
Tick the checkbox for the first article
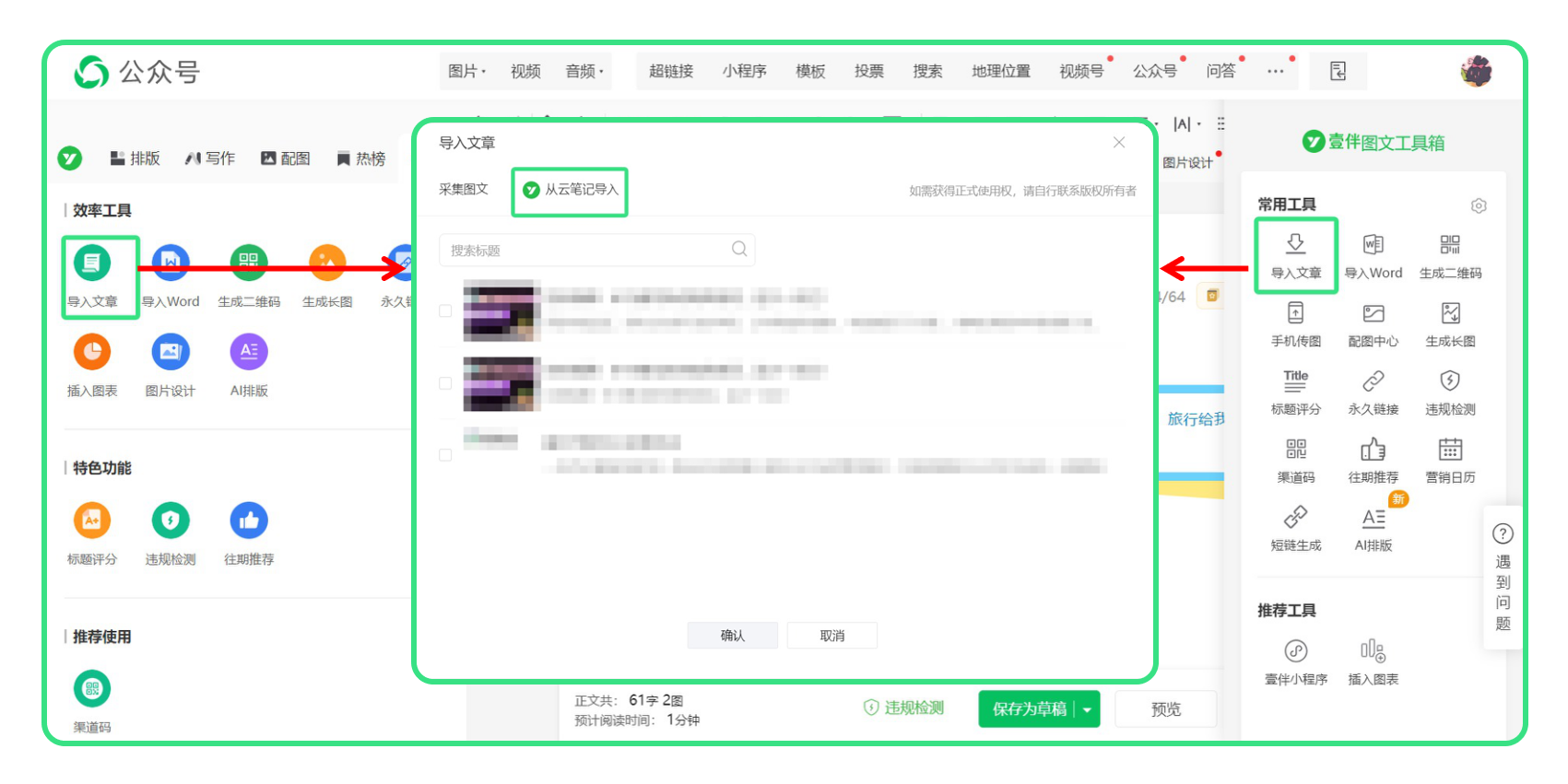[445, 310]
